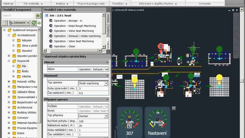Image resolution: width=245 pixels, height=138 pixels.
Task: Click the [2D drátový model] visual style label
Action: 134,10
